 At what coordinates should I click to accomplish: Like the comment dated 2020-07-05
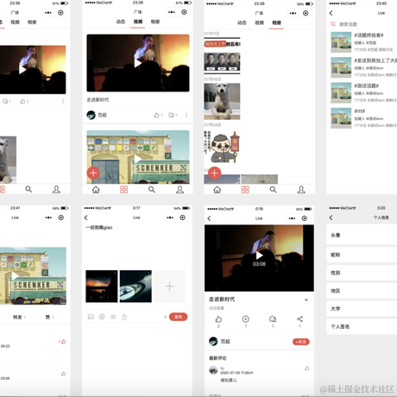tap(307, 369)
